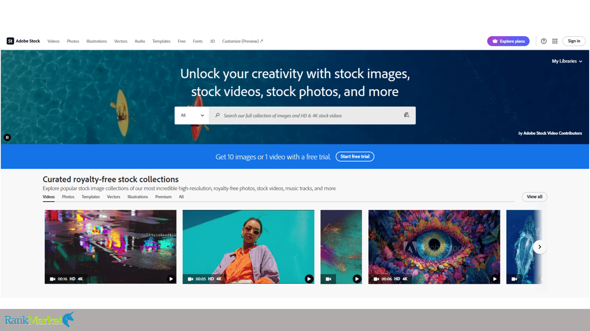Click camera icon on glitter texture thumbnail

[328, 279]
